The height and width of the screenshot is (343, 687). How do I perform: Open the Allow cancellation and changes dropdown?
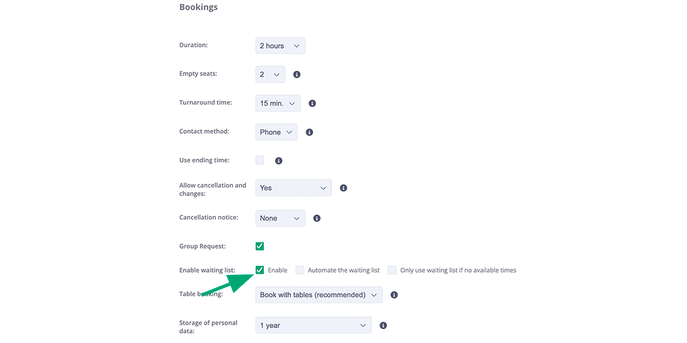point(293,188)
